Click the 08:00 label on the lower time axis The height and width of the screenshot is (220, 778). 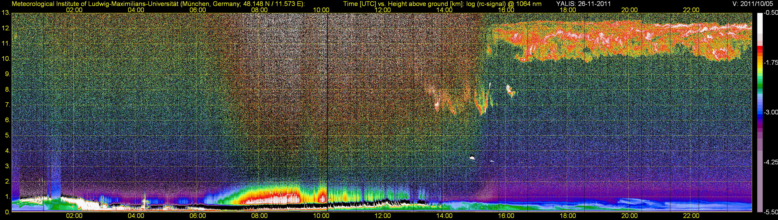click(259, 216)
